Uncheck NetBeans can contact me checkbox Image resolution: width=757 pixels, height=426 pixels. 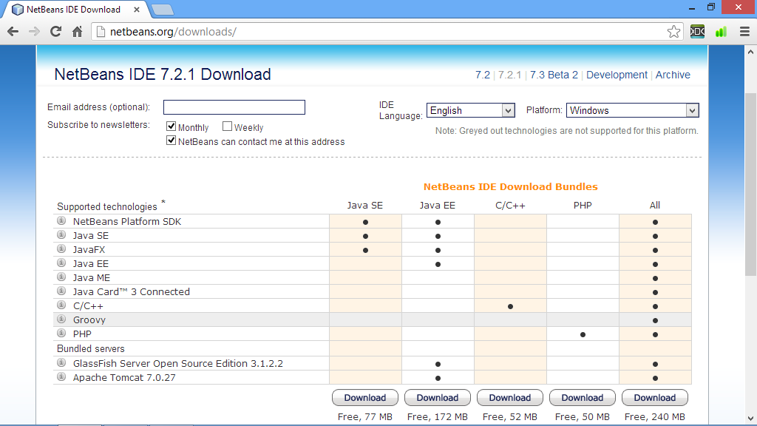(x=171, y=140)
